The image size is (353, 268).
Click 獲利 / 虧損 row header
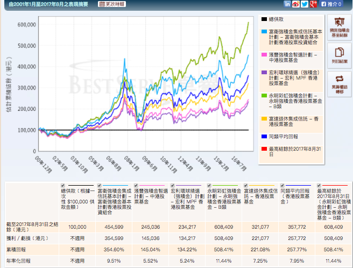pos(27,238)
